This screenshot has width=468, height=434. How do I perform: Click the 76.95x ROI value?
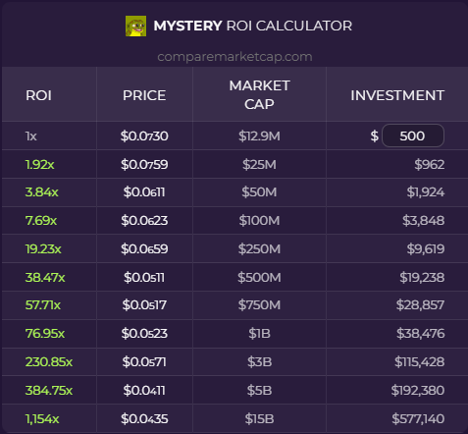45,334
